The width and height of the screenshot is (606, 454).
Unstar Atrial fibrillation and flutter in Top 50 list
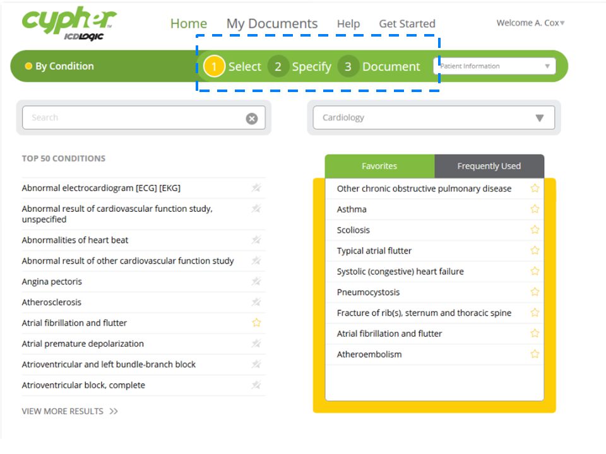tap(256, 323)
